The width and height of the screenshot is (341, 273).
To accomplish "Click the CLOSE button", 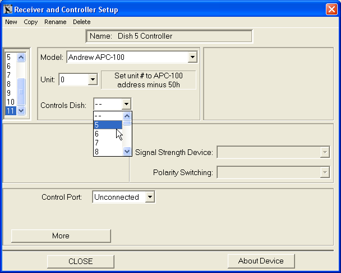I will (80, 261).
